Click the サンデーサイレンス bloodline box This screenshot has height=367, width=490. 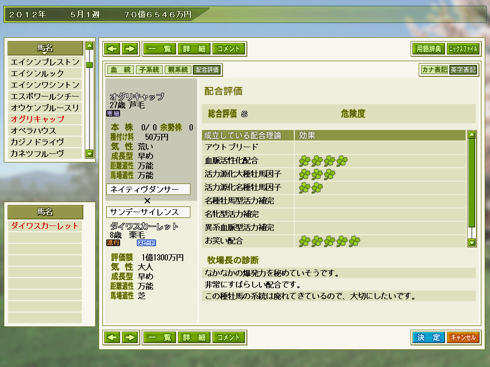click(x=148, y=212)
